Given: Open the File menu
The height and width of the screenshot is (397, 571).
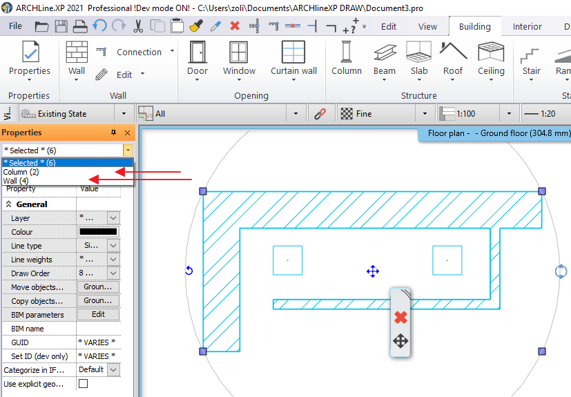Looking at the screenshot, I should click(15, 26).
